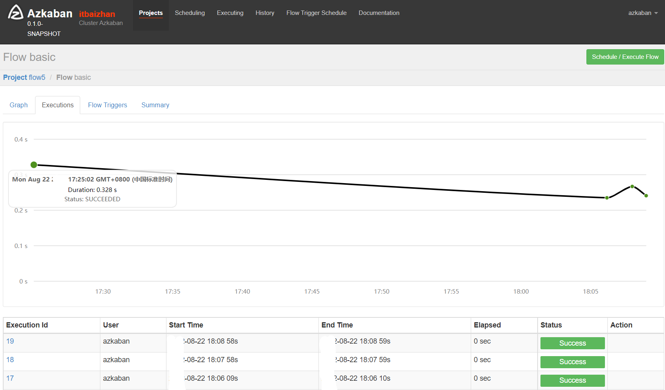Click the 18:00 axis label
665x390 pixels.
[521, 292]
